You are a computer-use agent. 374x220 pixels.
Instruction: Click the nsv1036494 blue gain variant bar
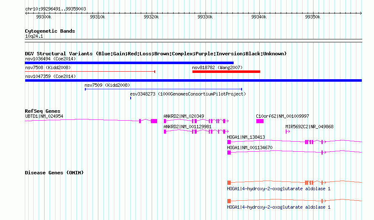pos(129,63)
